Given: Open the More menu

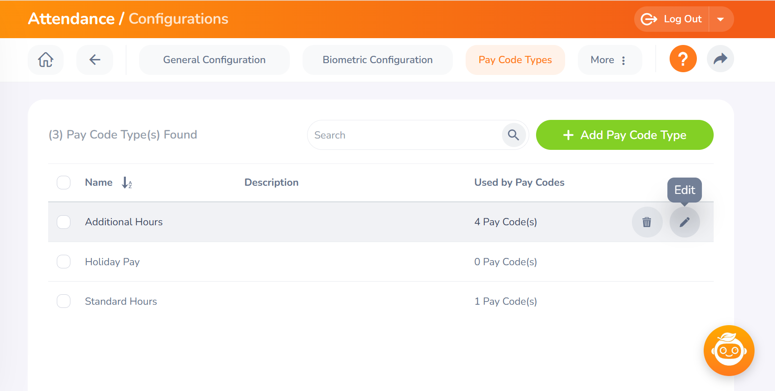Looking at the screenshot, I should coord(610,60).
